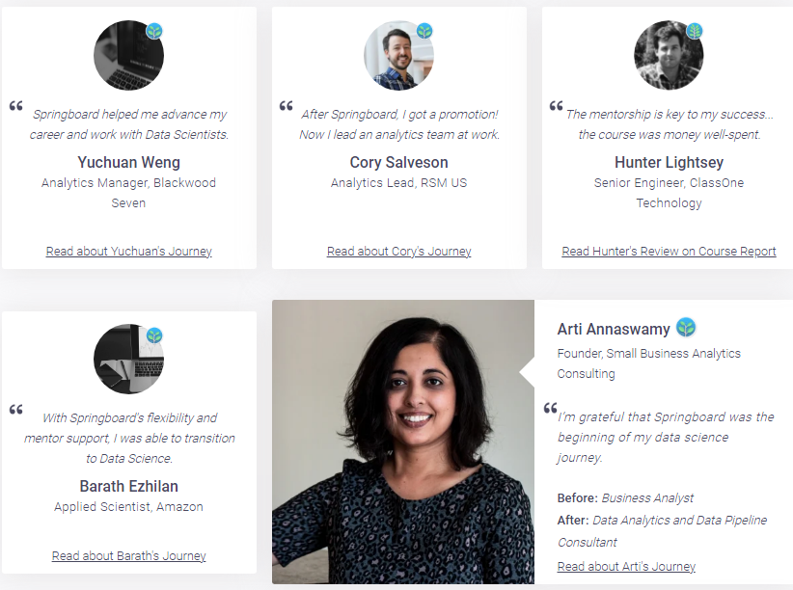This screenshot has height=590, width=793.
Task: Click quote mark icon in Yuchuan's testimonial
Action: (x=16, y=106)
